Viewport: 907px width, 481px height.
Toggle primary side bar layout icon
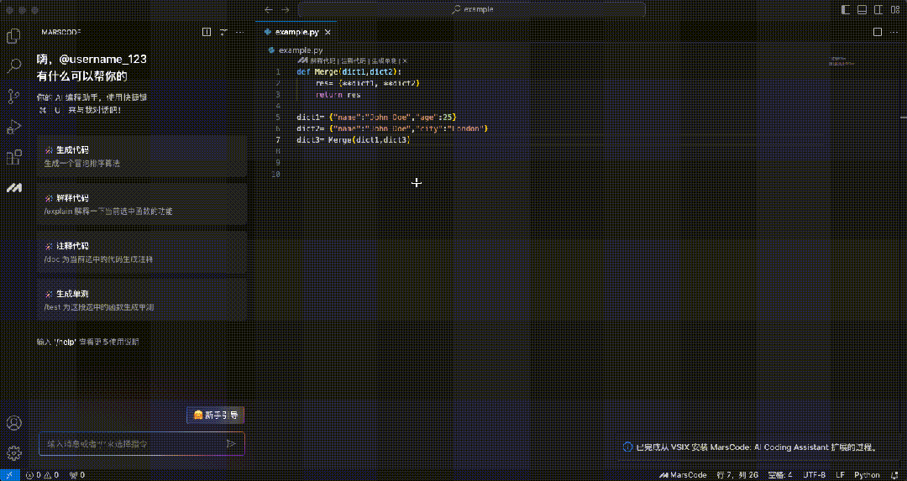point(846,9)
